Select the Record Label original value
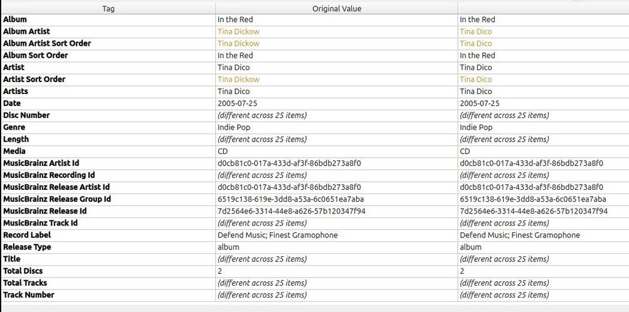The width and height of the screenshot is (629, 312). pos(277,235)
